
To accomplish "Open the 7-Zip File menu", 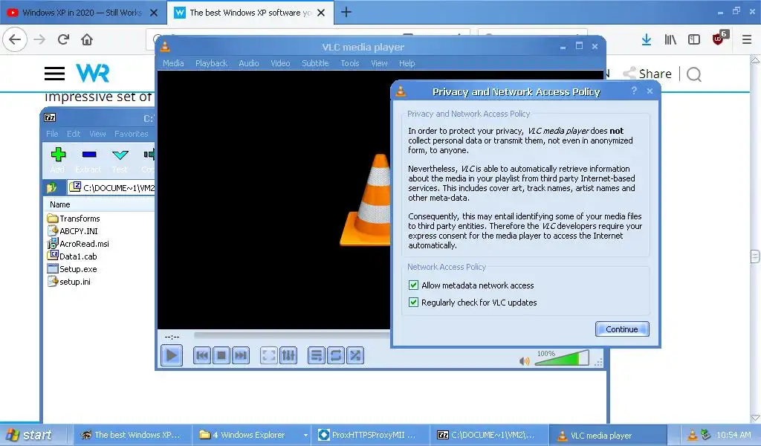I will coord(52,134).
